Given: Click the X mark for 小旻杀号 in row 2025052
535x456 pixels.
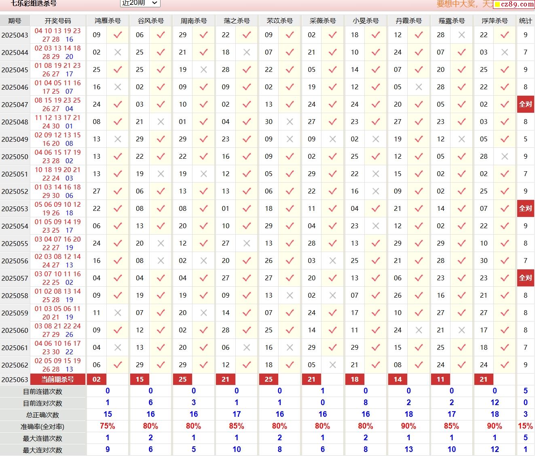Looking at the screenshot, I should [x=376, y=191].
